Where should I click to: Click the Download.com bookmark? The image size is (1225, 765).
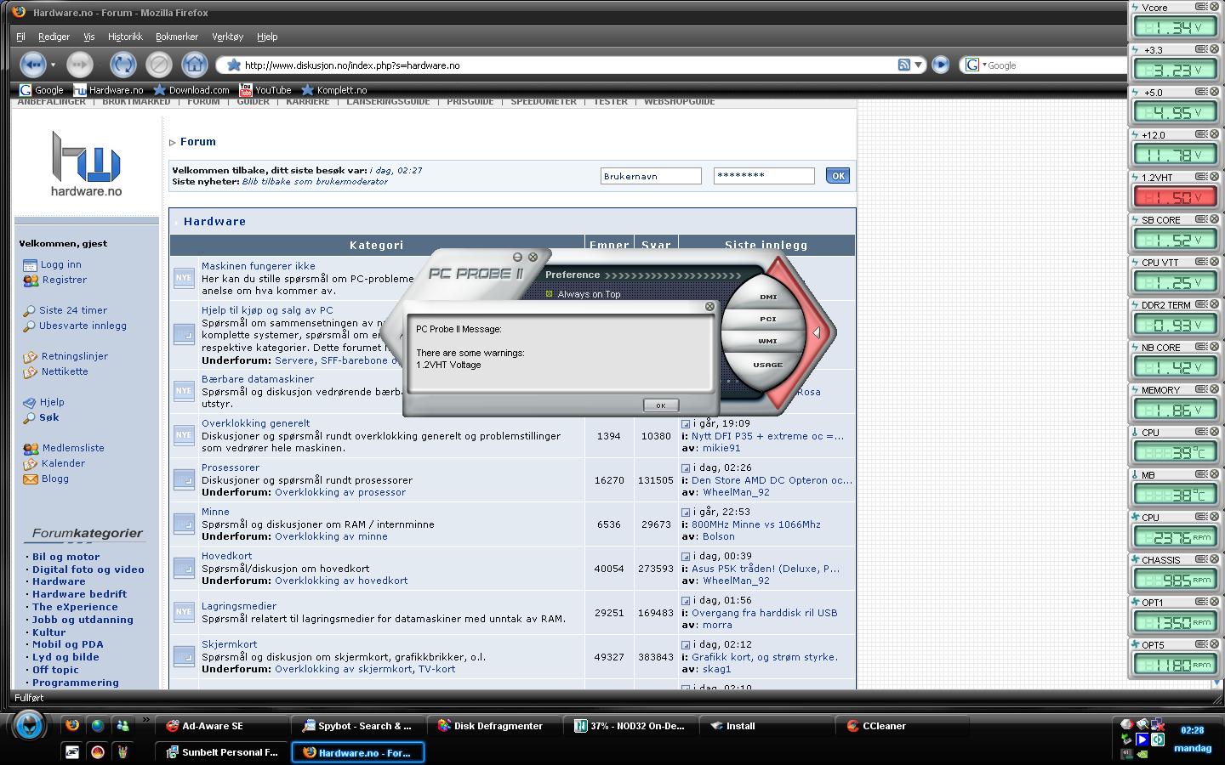tap(191, 89)
